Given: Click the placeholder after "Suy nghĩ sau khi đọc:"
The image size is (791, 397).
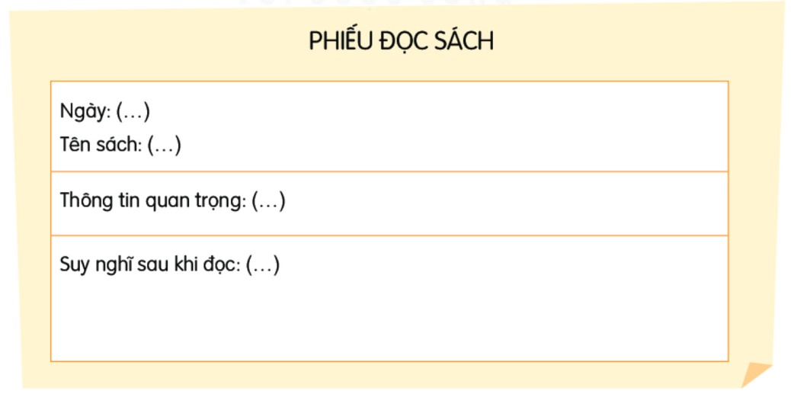Looking at the screenshot, I should tap(263, 265).
